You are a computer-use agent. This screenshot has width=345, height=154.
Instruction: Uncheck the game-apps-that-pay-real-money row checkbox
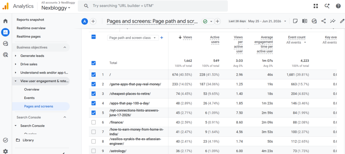tap(94, 84)
